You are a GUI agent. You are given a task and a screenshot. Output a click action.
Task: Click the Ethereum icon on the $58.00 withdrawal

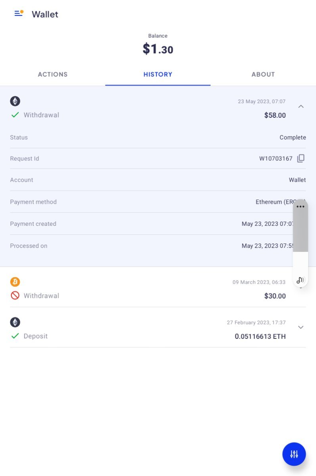point(15,101)
